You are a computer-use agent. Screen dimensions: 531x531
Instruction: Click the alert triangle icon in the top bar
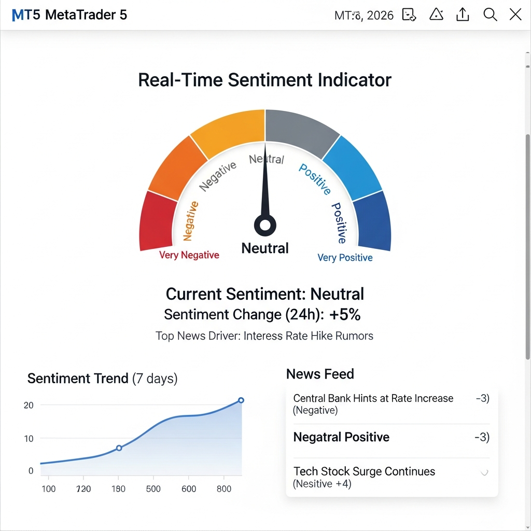click(x=436, y=15)
